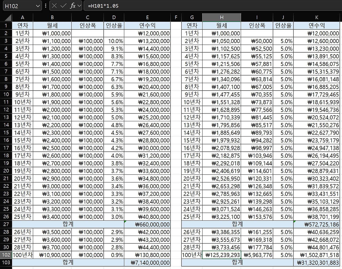
Task: Select the total cell ₩7,140,000,000
Action: pyautogui.click(x=147, y=263)
